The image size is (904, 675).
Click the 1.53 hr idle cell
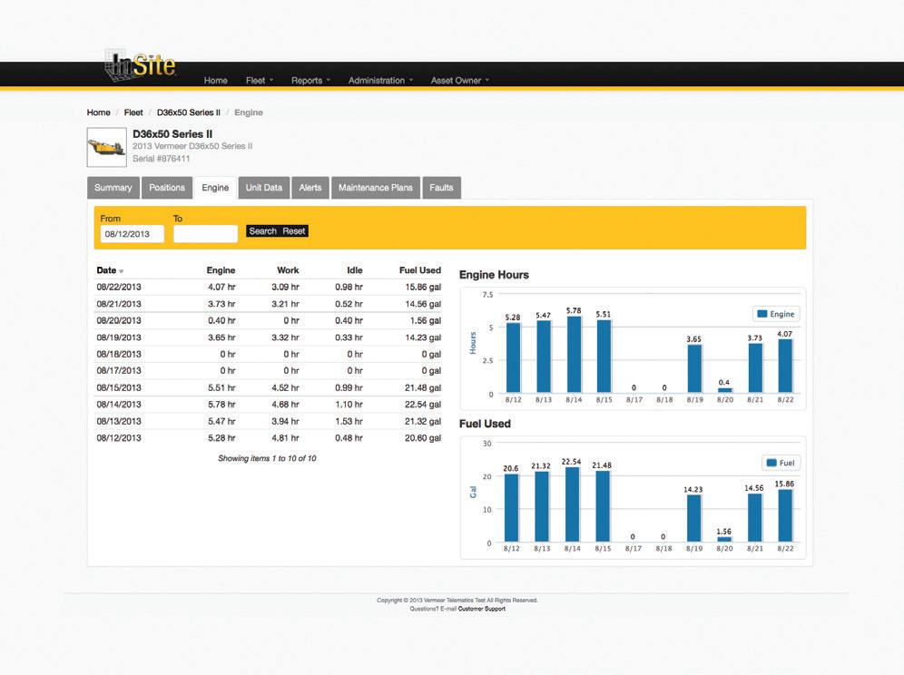[349, 421]
